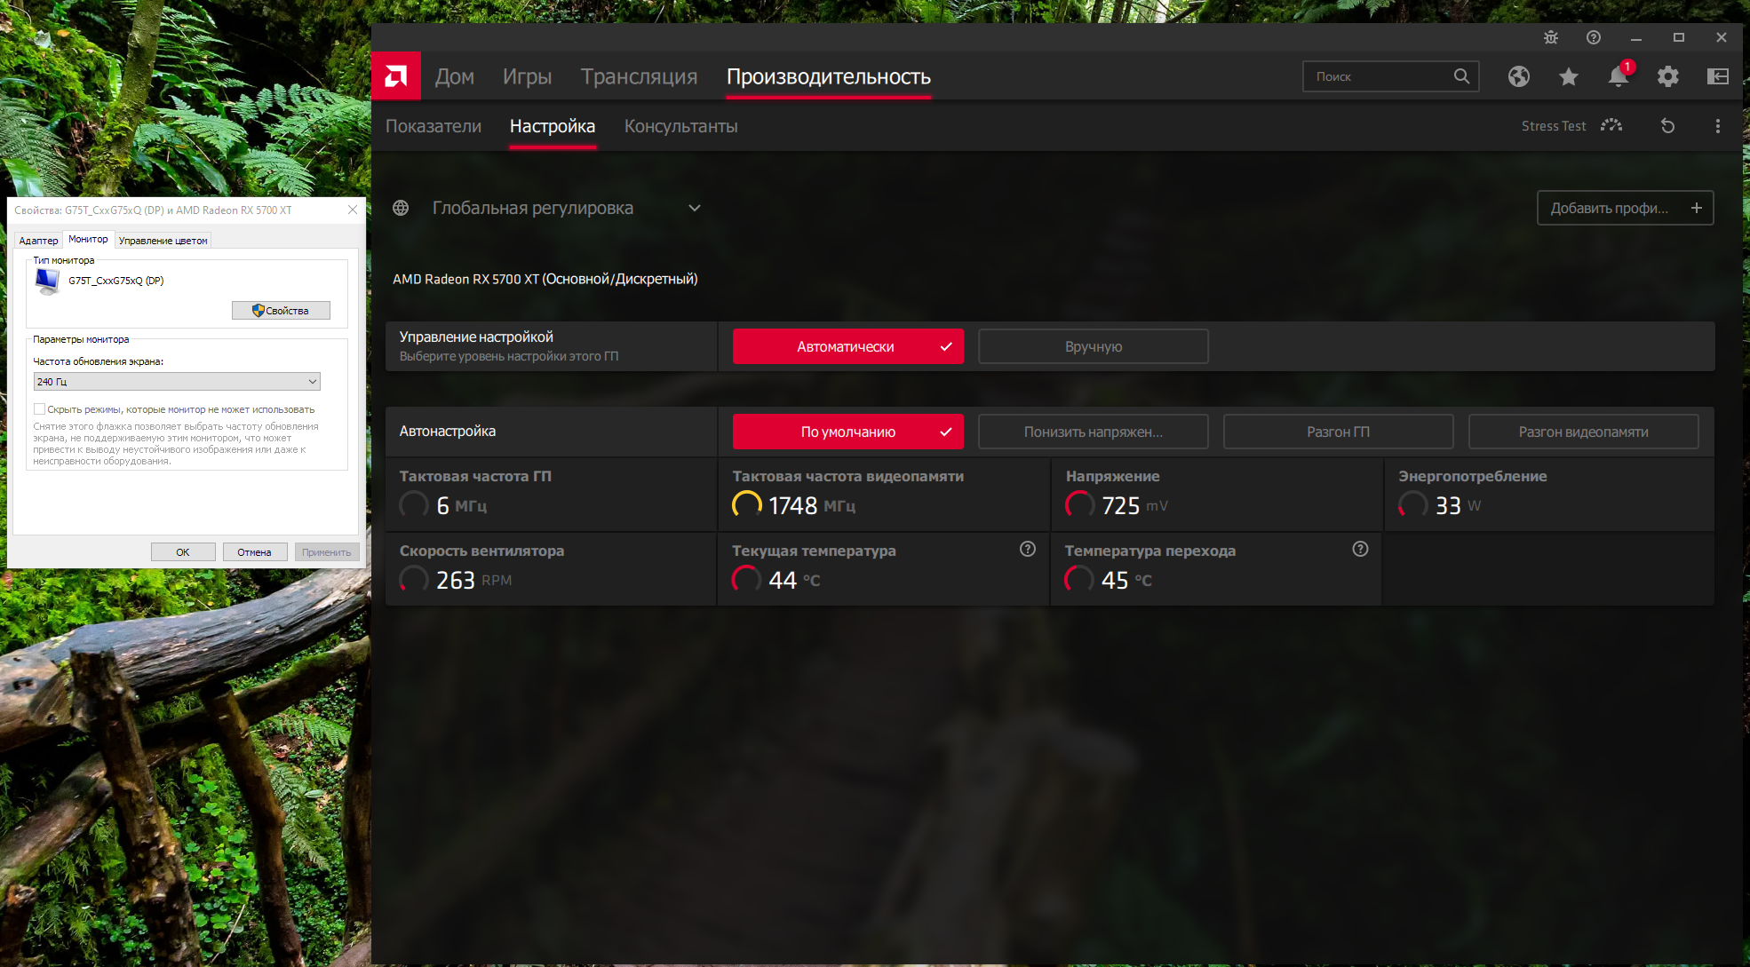Open the three-dot more options menu
Image resolution: width=1750 pixels, height=967 pixels.
[1717, 126]
